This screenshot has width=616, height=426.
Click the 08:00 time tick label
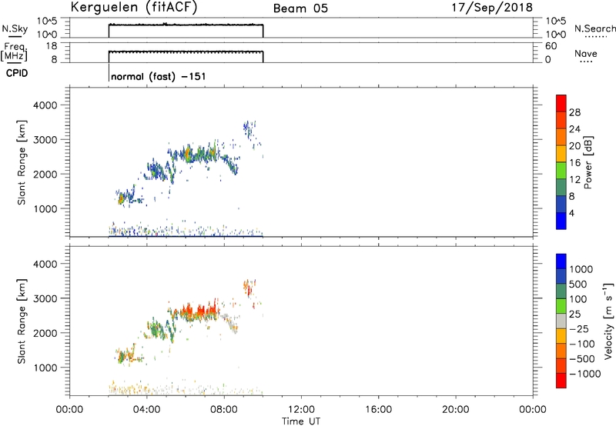point(224,410)
